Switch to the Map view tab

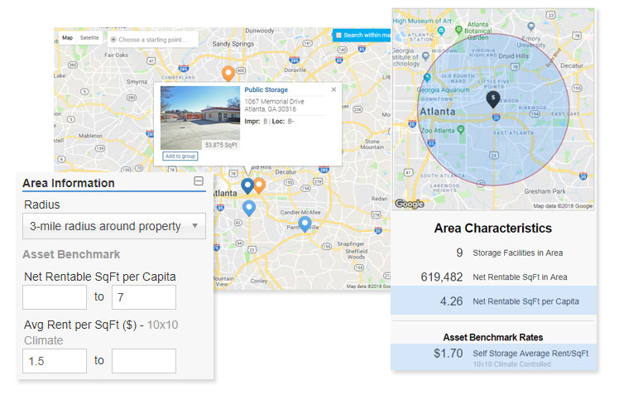(x=68, y=38)
